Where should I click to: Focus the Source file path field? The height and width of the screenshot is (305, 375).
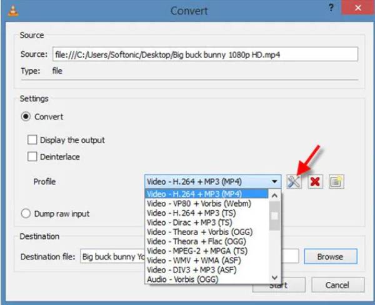pyautogui.click(x=205, y=54)
